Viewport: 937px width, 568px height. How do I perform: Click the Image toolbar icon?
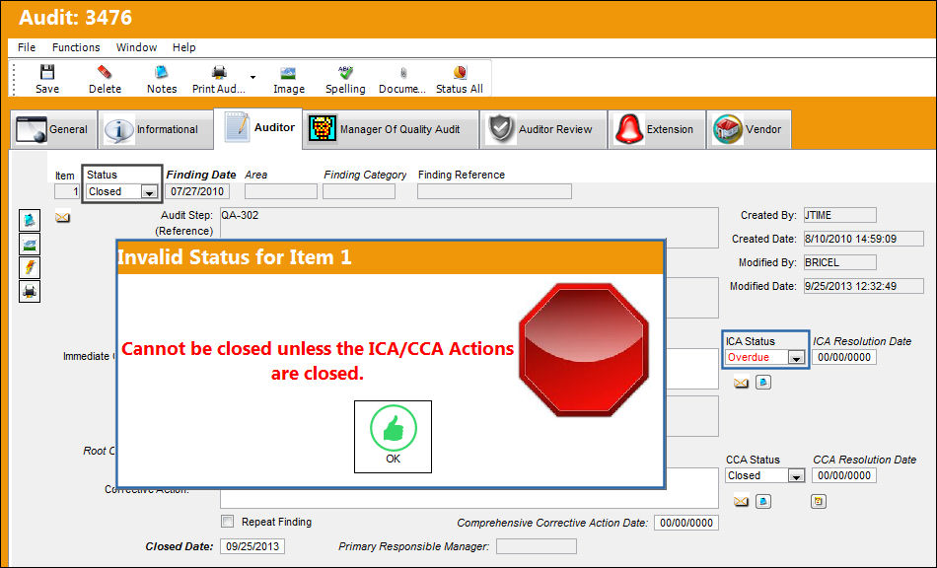click(289, 73)
